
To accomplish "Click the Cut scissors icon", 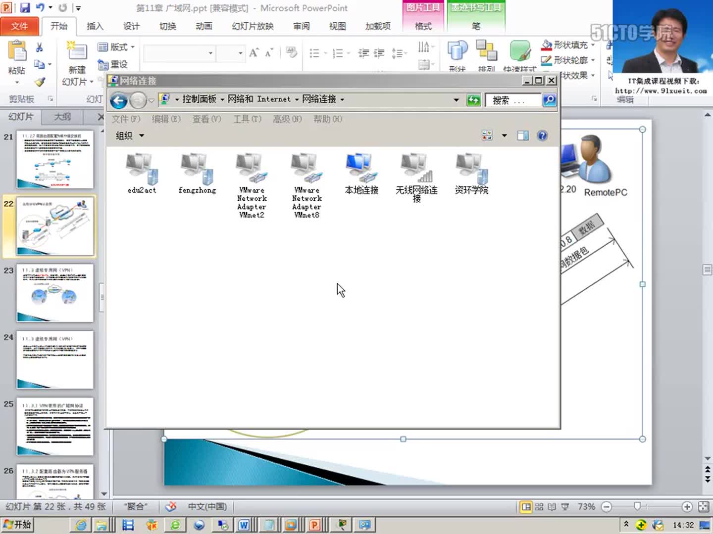I will point(40,47).
